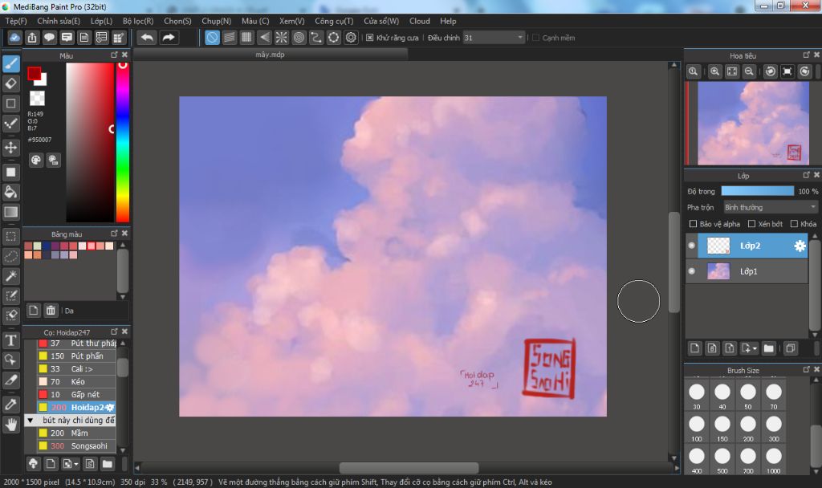Open the Lớp(L) menu
Image resolution: width=822 pixels, height=488 pixels.
[101, 21]
